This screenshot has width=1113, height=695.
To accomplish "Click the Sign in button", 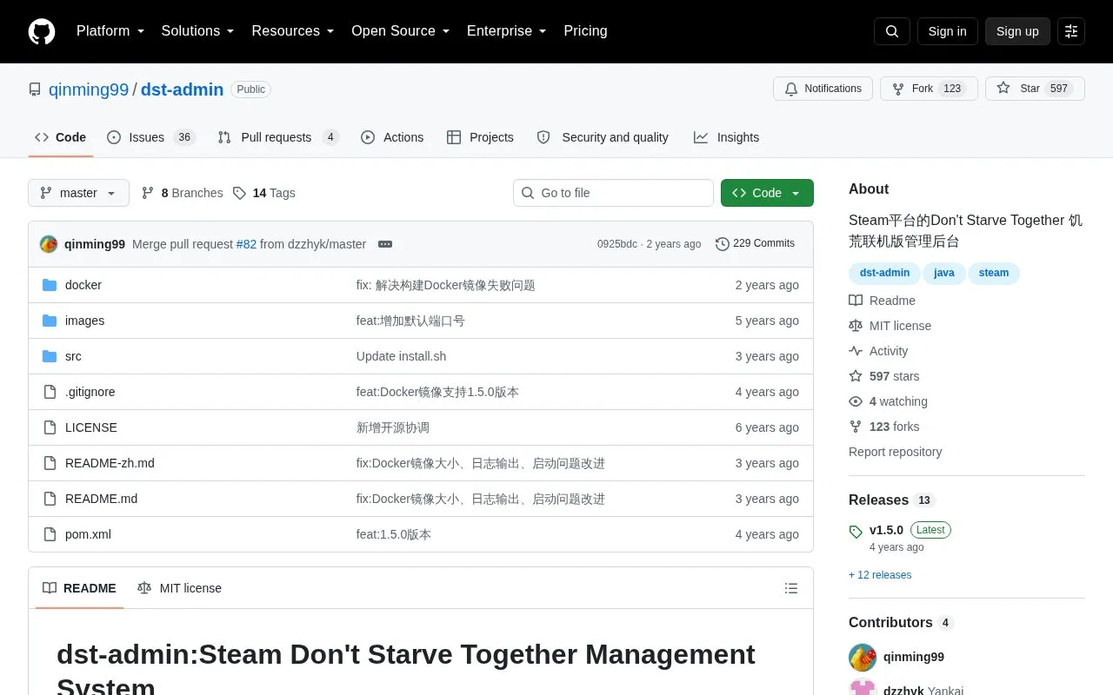I will pyautogui.click(x=947, y=31).
